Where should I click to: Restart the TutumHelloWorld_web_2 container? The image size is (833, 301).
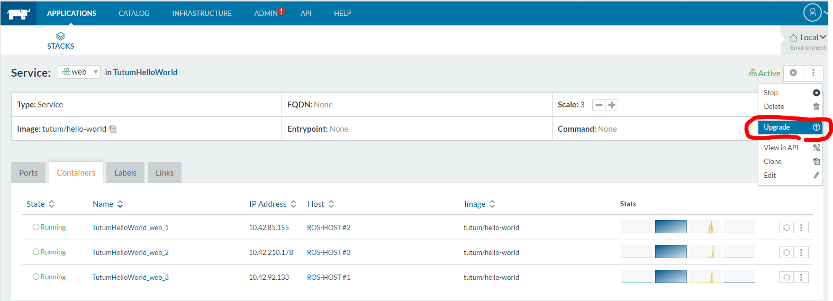(x=786, y=252)
